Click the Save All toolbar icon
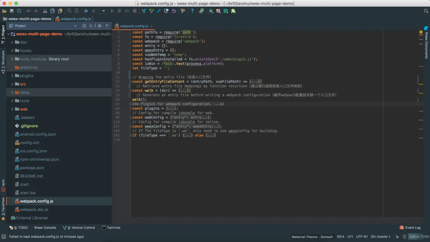This screenshot has width=430, height=242. 12,11
